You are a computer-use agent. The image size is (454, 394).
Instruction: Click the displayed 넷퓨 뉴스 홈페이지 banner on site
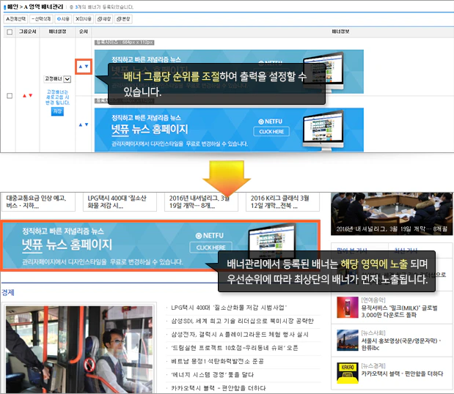coord(160,246)
